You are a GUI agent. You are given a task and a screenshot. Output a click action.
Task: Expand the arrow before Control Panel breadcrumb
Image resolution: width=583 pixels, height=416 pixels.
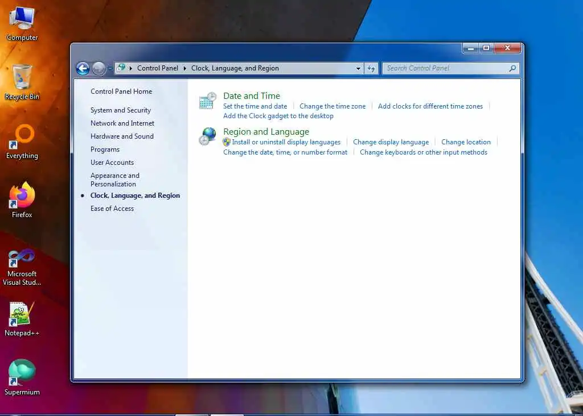pos(130,68)
